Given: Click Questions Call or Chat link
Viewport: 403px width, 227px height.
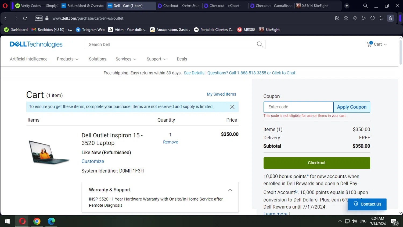Looking at the screenshot, I should click(251, 73).
